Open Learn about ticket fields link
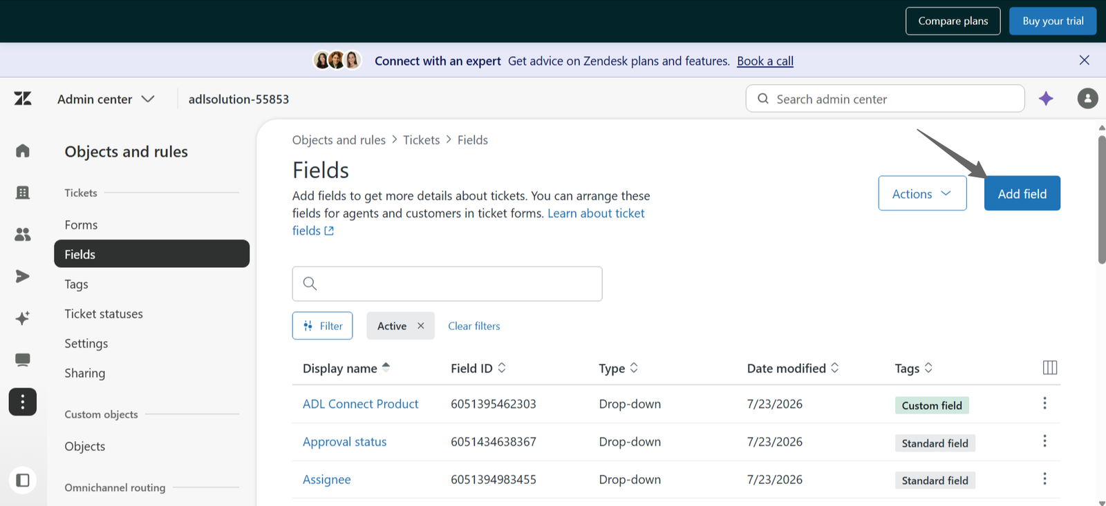This screenshot has width=1106, height=506. [596, 213]
